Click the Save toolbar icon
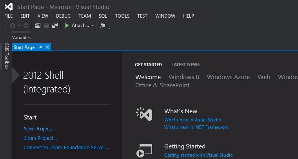Image resolution: width=298 pixels, height=159 pixels. point(46,25)
